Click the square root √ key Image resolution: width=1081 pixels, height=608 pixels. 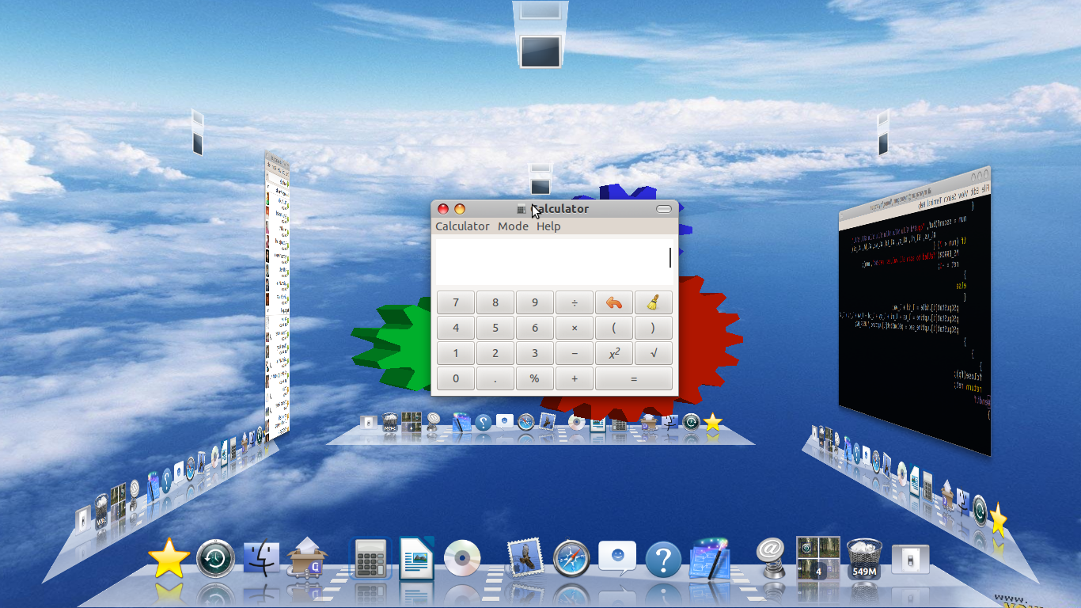pyautogui.click(x=654, y=353)
